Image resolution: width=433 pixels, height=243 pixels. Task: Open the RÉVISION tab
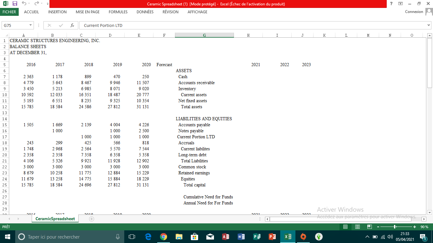[171, 12]
